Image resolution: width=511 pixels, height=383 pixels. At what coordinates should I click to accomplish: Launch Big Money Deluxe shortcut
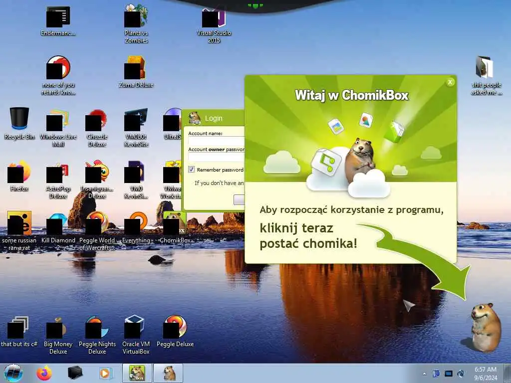[x=58, y=336]
